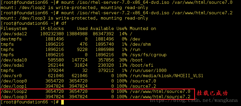Click the Used column header
Screen dimensions: 241x106
(82, 29)
